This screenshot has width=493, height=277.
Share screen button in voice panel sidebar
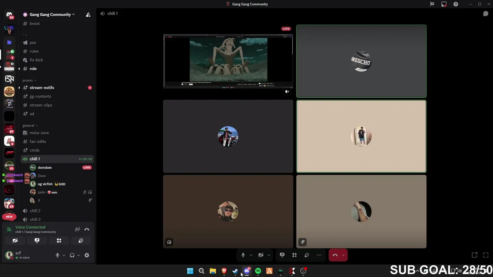tap(37, 240)
